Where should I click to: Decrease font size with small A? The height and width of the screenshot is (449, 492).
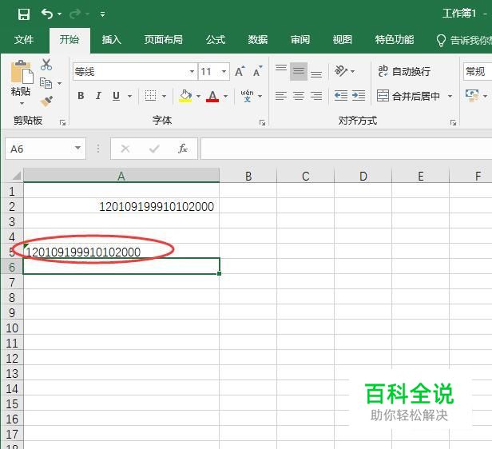tap(258, 72)
